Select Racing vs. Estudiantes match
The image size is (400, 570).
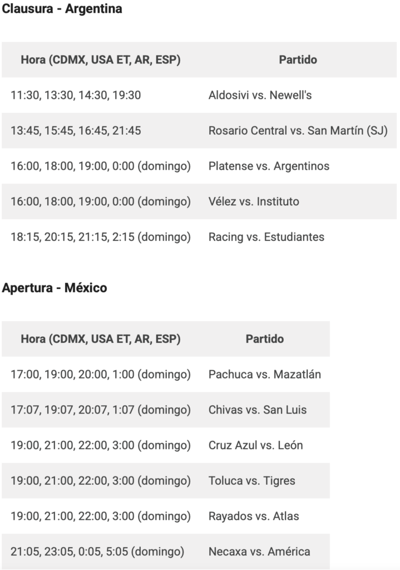tap(266, 237)
